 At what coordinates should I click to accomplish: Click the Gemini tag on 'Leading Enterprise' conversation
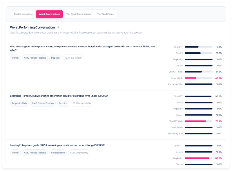15,153
